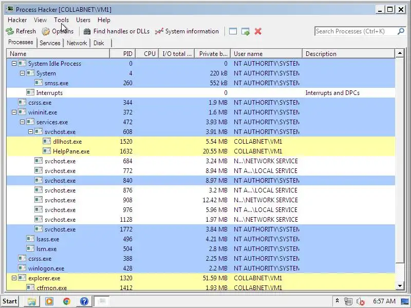
Task: Switch to the Network tab
Action: pyautogui.click(x=77, y=43)
